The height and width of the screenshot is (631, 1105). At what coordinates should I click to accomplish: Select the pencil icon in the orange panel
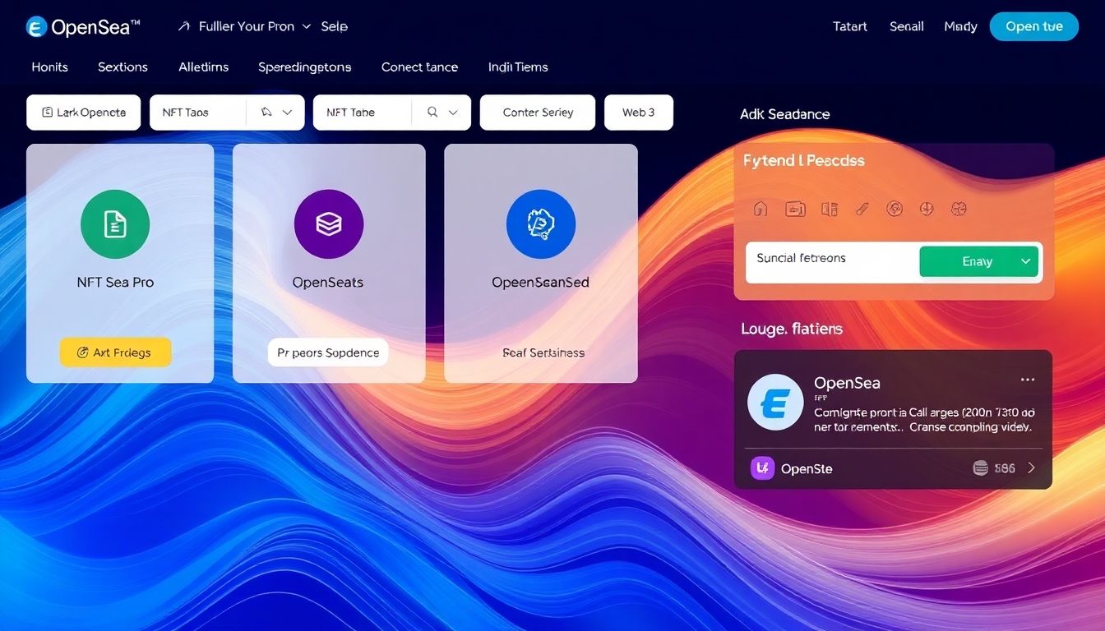click(862, 210)
